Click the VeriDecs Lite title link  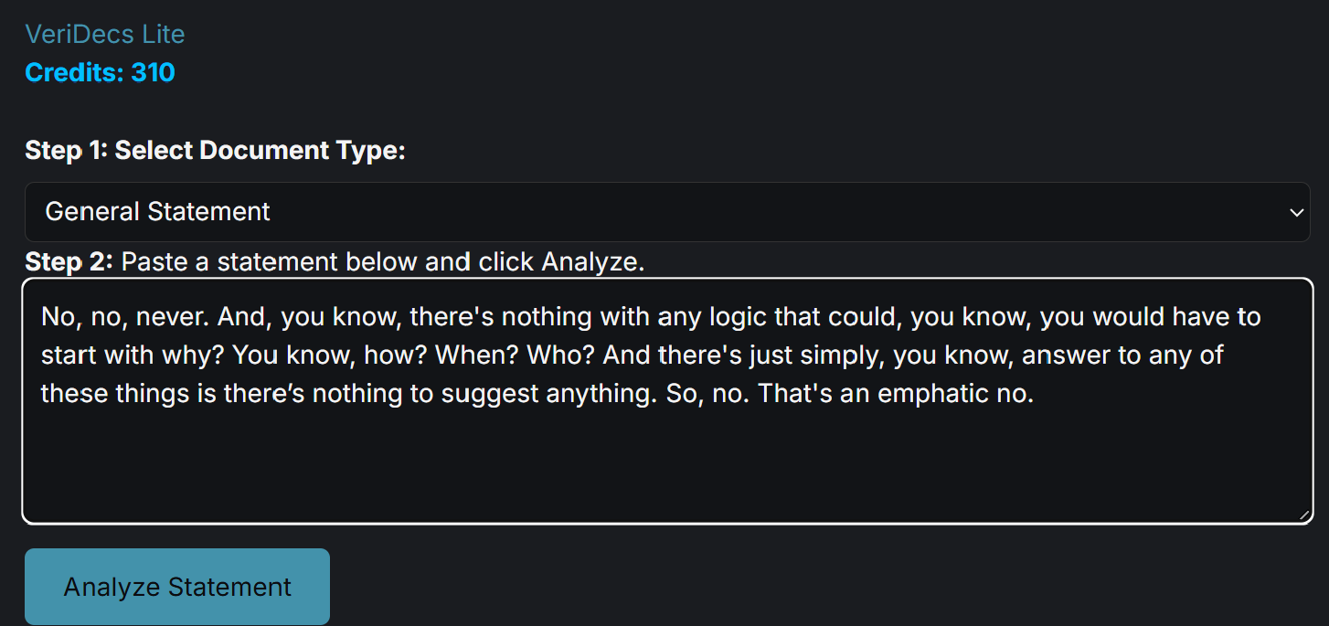[104, 34]
